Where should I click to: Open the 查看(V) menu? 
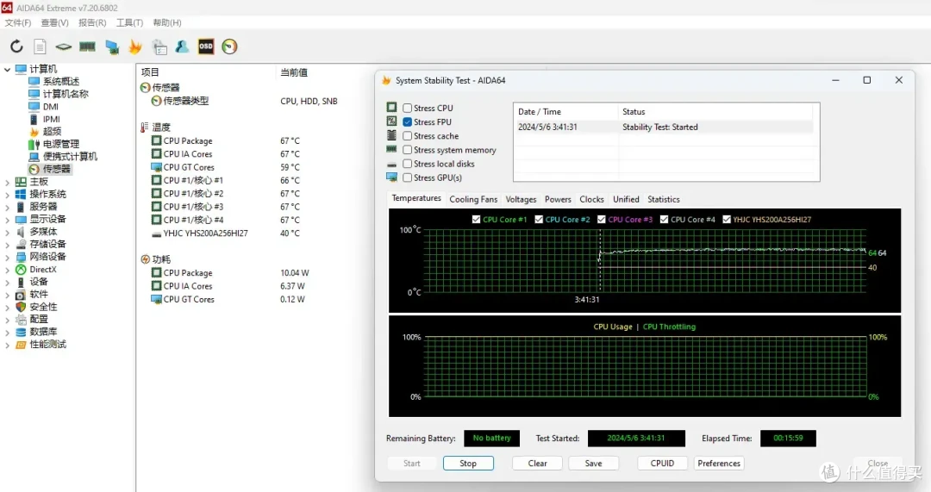54,22
